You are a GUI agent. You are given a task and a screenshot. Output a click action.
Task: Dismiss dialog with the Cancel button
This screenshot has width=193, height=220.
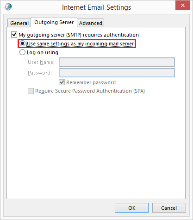coord(169,208)
